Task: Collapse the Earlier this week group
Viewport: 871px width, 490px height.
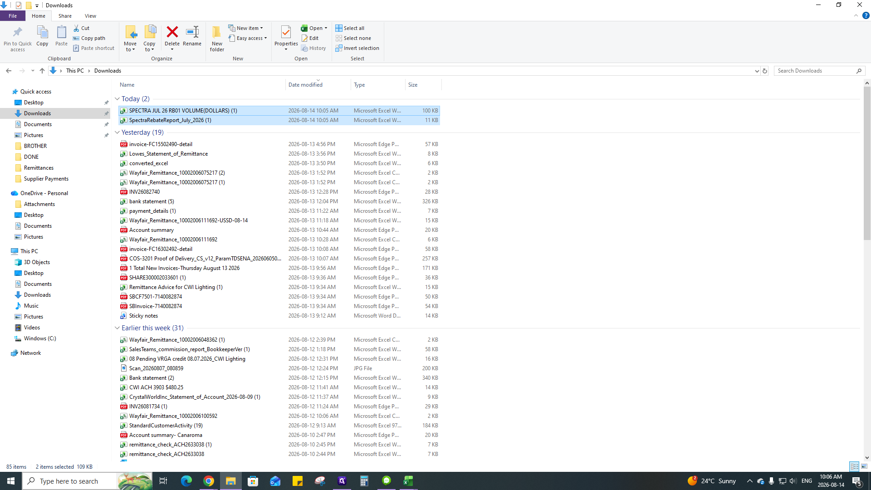Action: [117, 328]
